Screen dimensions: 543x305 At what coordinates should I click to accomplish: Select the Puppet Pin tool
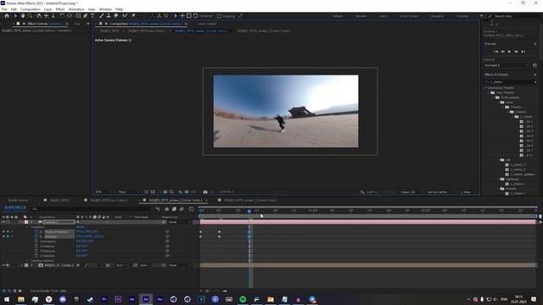(133, 15)
